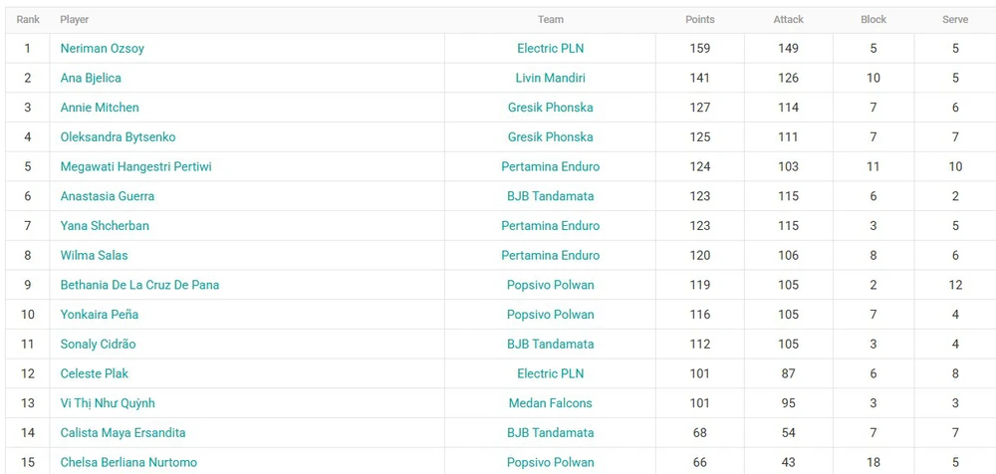Image resolution: width=996 pixels, height=474 pixels.
Task: Click Annie Mitchen player name
Action: click(100, 108)
